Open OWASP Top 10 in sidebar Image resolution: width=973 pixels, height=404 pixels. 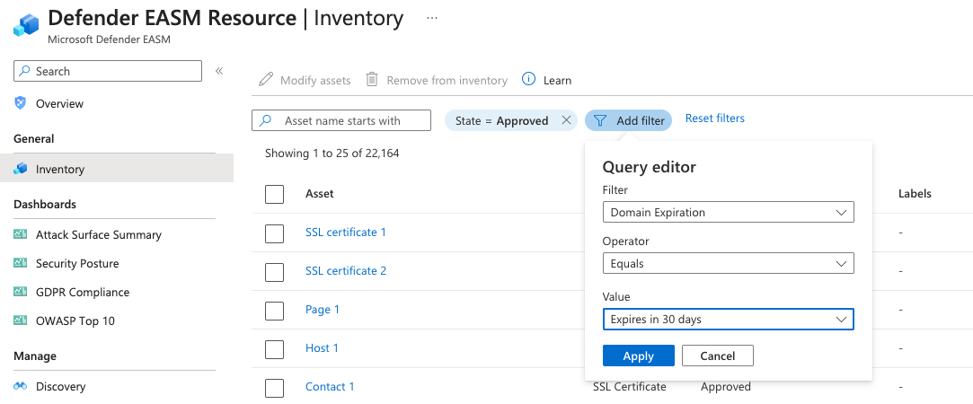coord(75,321)
